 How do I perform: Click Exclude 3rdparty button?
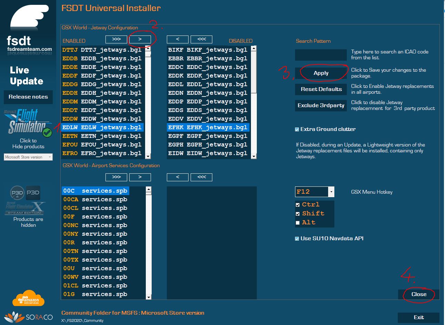point(321,105)
